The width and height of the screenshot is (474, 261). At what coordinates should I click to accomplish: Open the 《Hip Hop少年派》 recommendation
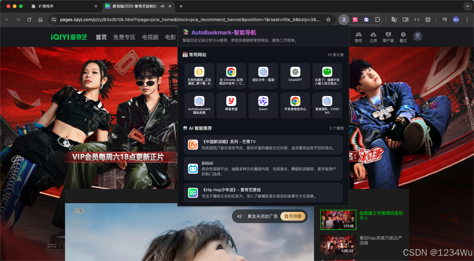(263, 193)
